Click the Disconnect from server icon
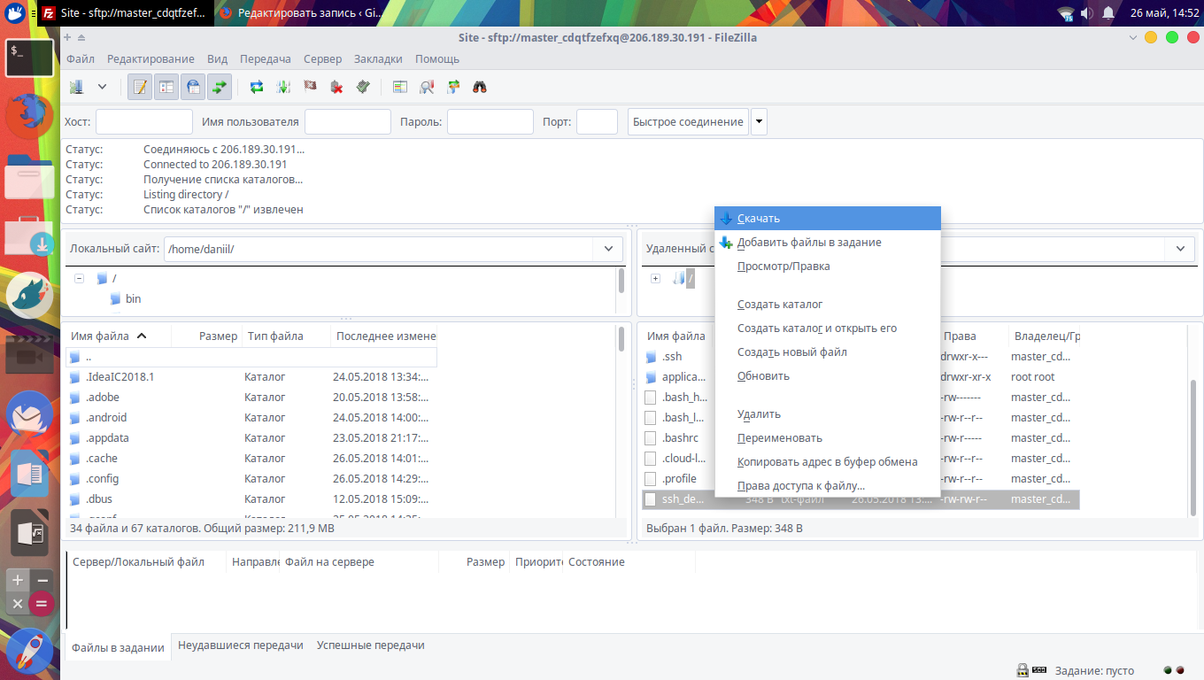 click(x=336, y=87)
